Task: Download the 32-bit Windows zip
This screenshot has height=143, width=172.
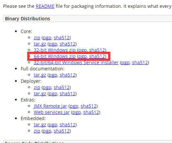Action: (55, 50)
